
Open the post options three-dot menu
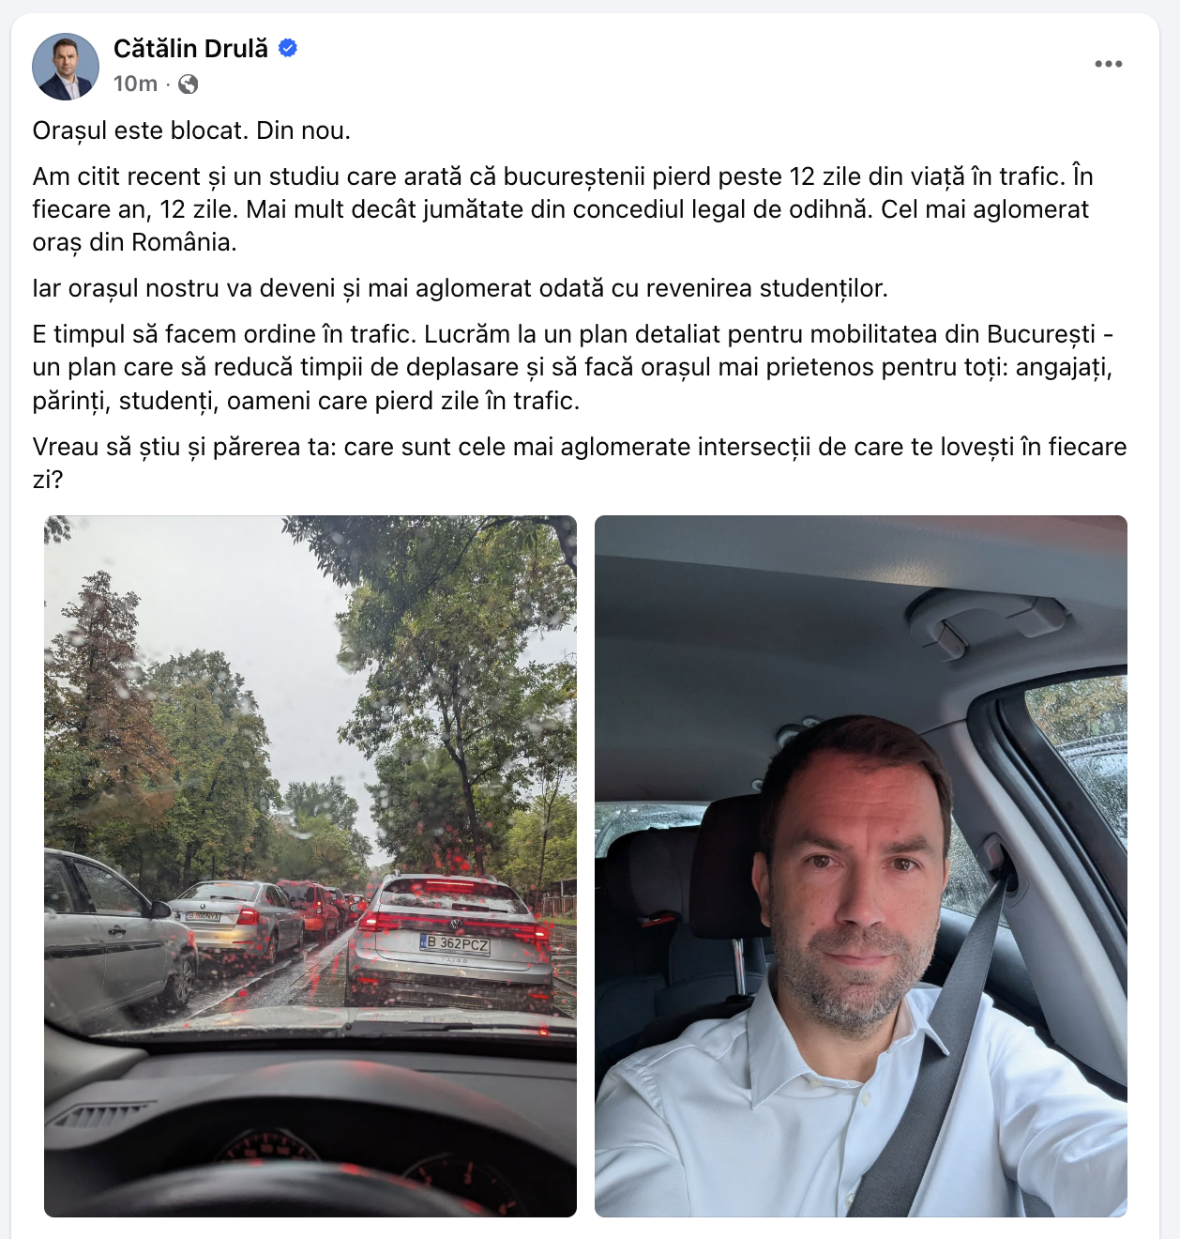(1108, 64)
